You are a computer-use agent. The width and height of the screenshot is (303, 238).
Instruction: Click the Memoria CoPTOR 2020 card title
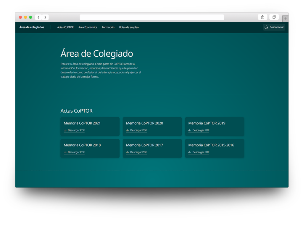[x=144, y=123]
